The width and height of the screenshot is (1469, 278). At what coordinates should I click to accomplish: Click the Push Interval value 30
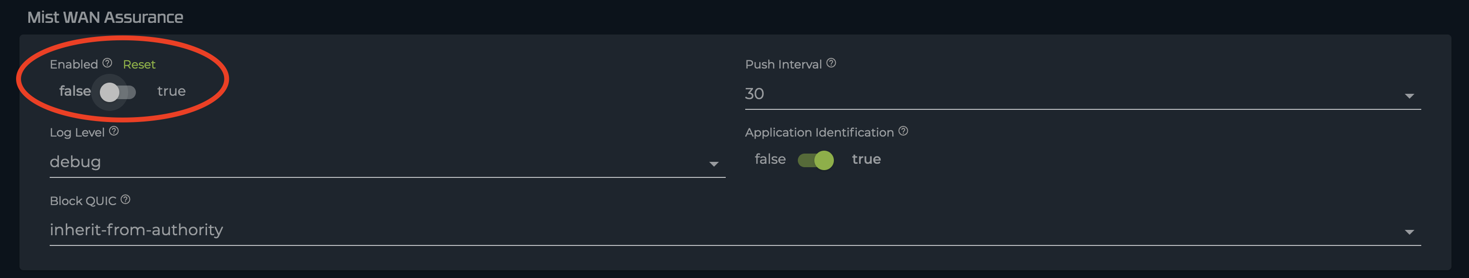[754, 94]
